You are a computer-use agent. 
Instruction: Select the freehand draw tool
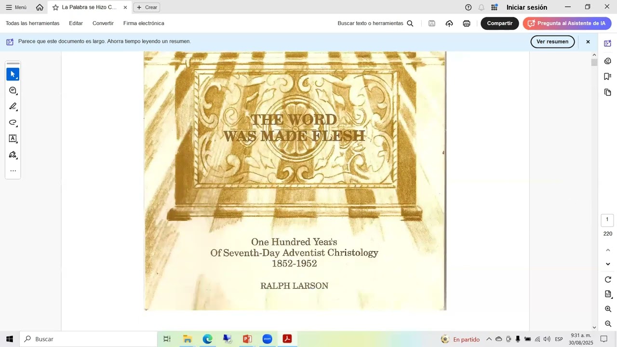coord(13,122)
